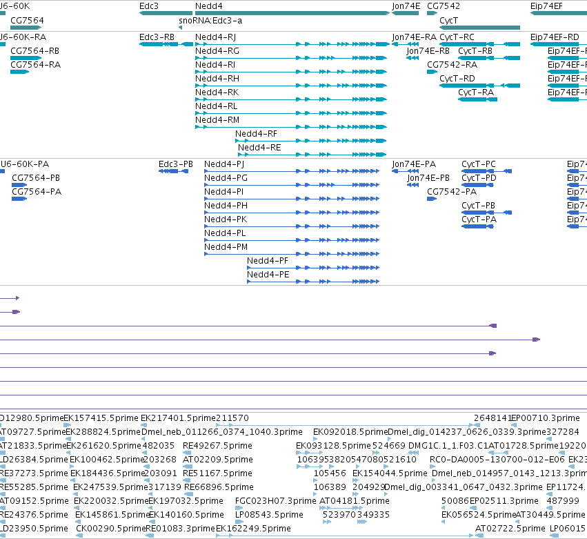587x539 pixels.
Task: Click the Nedd4-PH protein label
Action: tap(226, 206)
